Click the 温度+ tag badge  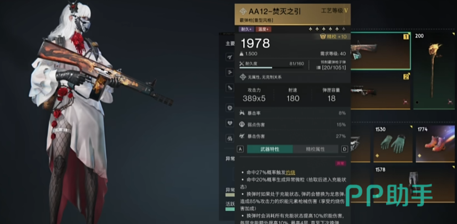(x=264, y=29)
